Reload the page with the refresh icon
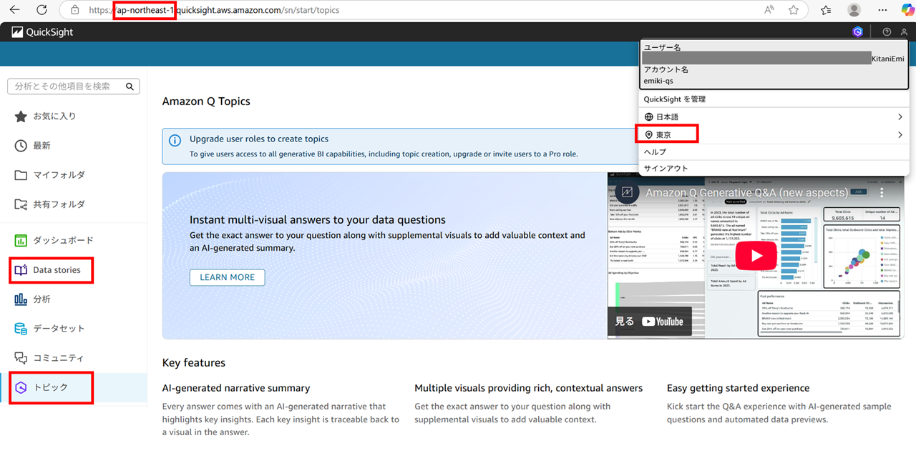 (42, 10)
